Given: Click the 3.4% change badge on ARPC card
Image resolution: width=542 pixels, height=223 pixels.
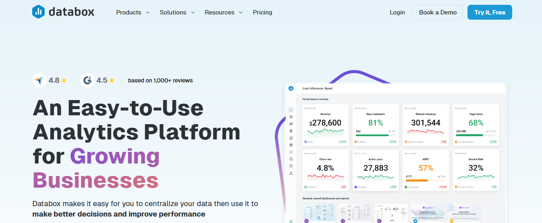Looking at the screenshot, I should [443, 187].
